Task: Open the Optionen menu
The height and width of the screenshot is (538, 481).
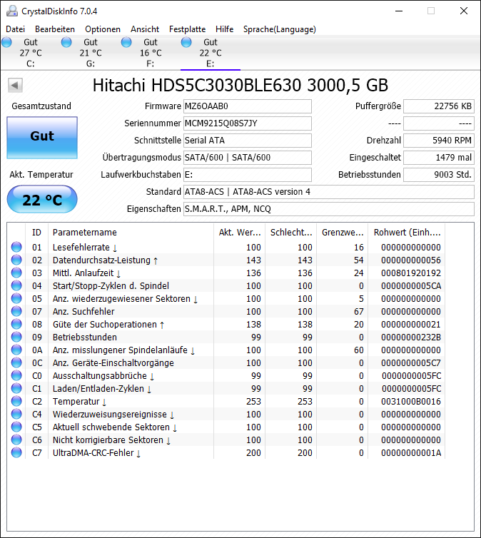Action: (x=103, y=29)
